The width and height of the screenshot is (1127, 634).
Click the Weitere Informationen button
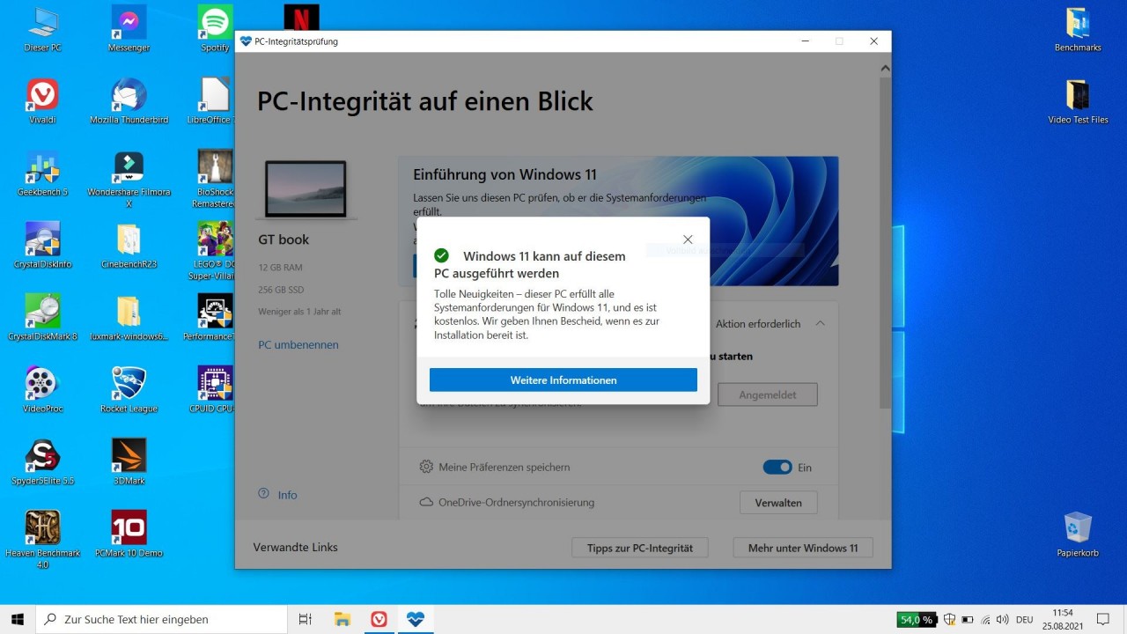[563, 380]
